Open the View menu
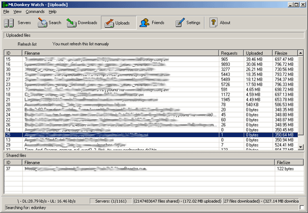The image size is (308, 213). tap(17, 11)
